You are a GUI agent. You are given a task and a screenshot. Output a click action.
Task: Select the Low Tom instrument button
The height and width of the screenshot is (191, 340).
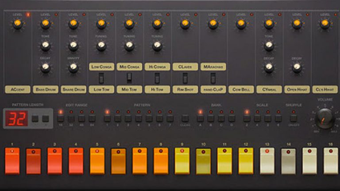pyautogui.click(x=101, y=89)
